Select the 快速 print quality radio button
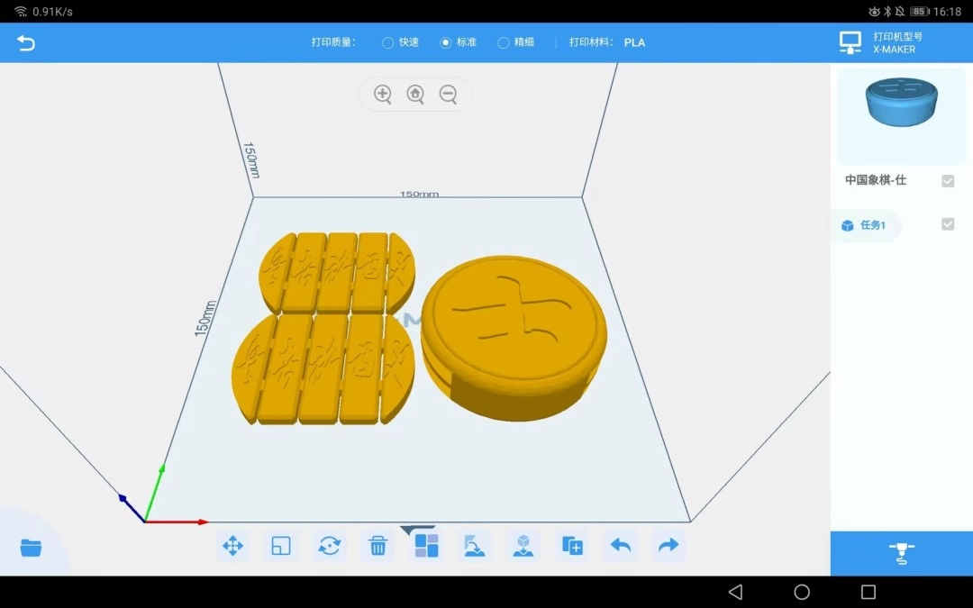The height and width of the screenshot is (608, 973). (387, 41)
